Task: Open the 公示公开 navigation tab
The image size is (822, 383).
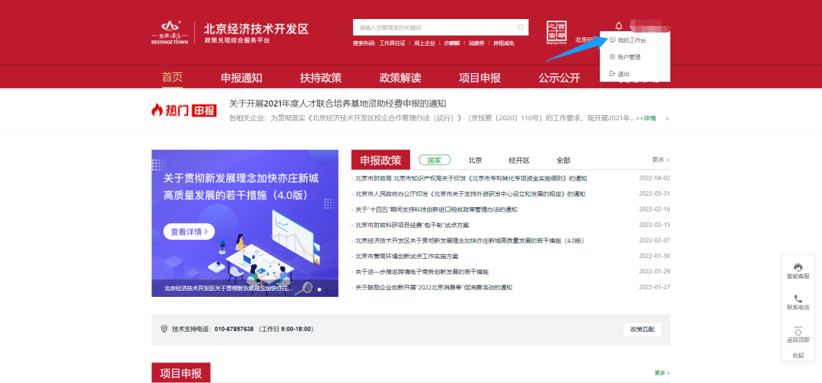Action: (x=559, y=78)
